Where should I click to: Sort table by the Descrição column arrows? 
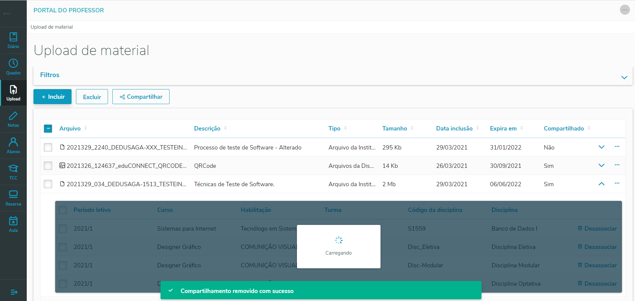[x=225, y=128]
